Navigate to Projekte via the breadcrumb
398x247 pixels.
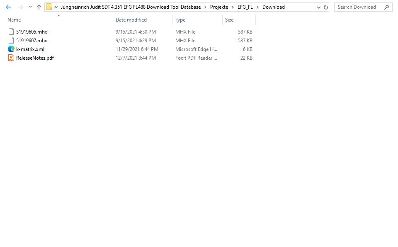219,7
